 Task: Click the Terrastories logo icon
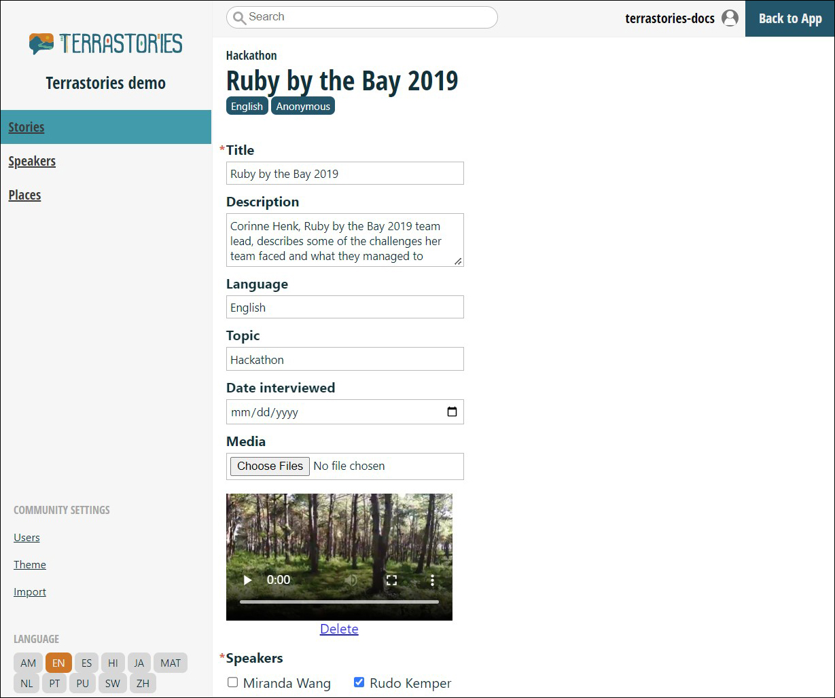[x=41, y=43]
